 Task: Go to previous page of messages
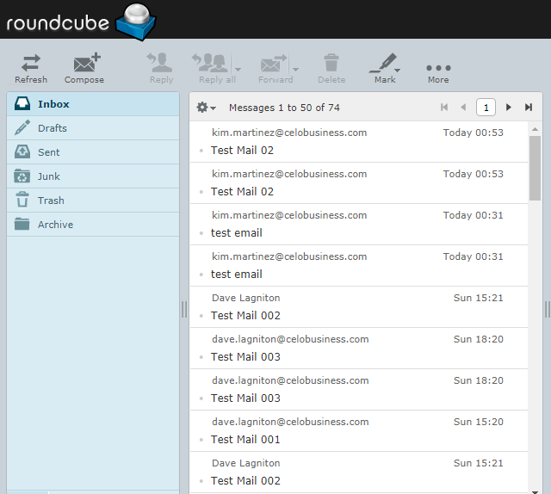tap(463, 108)
